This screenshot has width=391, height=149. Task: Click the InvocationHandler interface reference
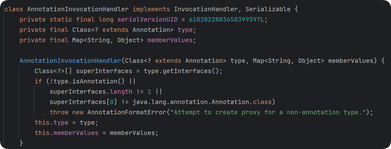click(206, 9)
